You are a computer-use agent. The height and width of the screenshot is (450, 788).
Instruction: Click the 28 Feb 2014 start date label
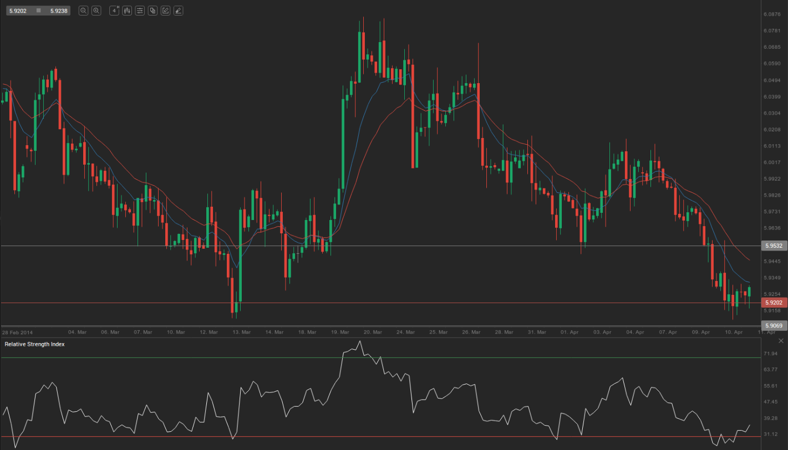(17, 333)
